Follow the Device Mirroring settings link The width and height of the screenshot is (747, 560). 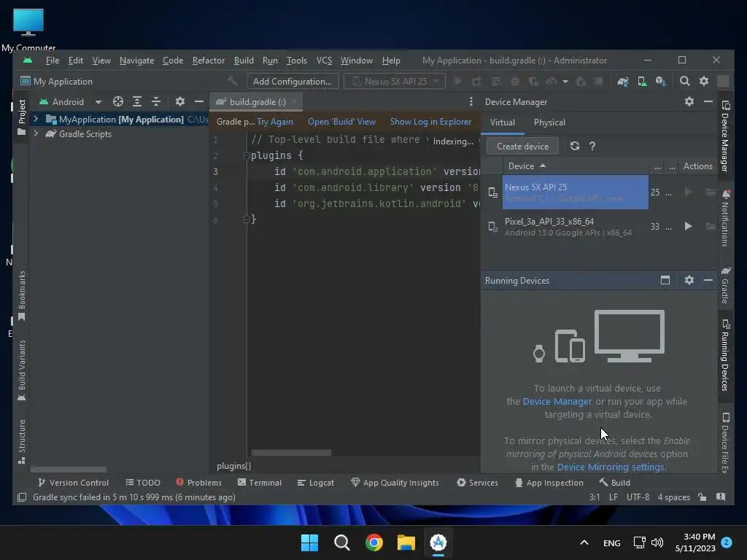tap(611, 467)
